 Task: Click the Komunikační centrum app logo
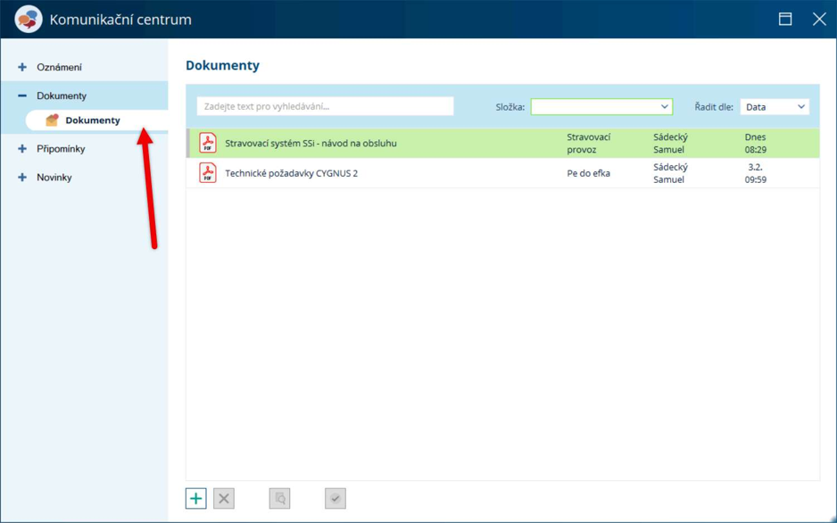pos(29,20)
